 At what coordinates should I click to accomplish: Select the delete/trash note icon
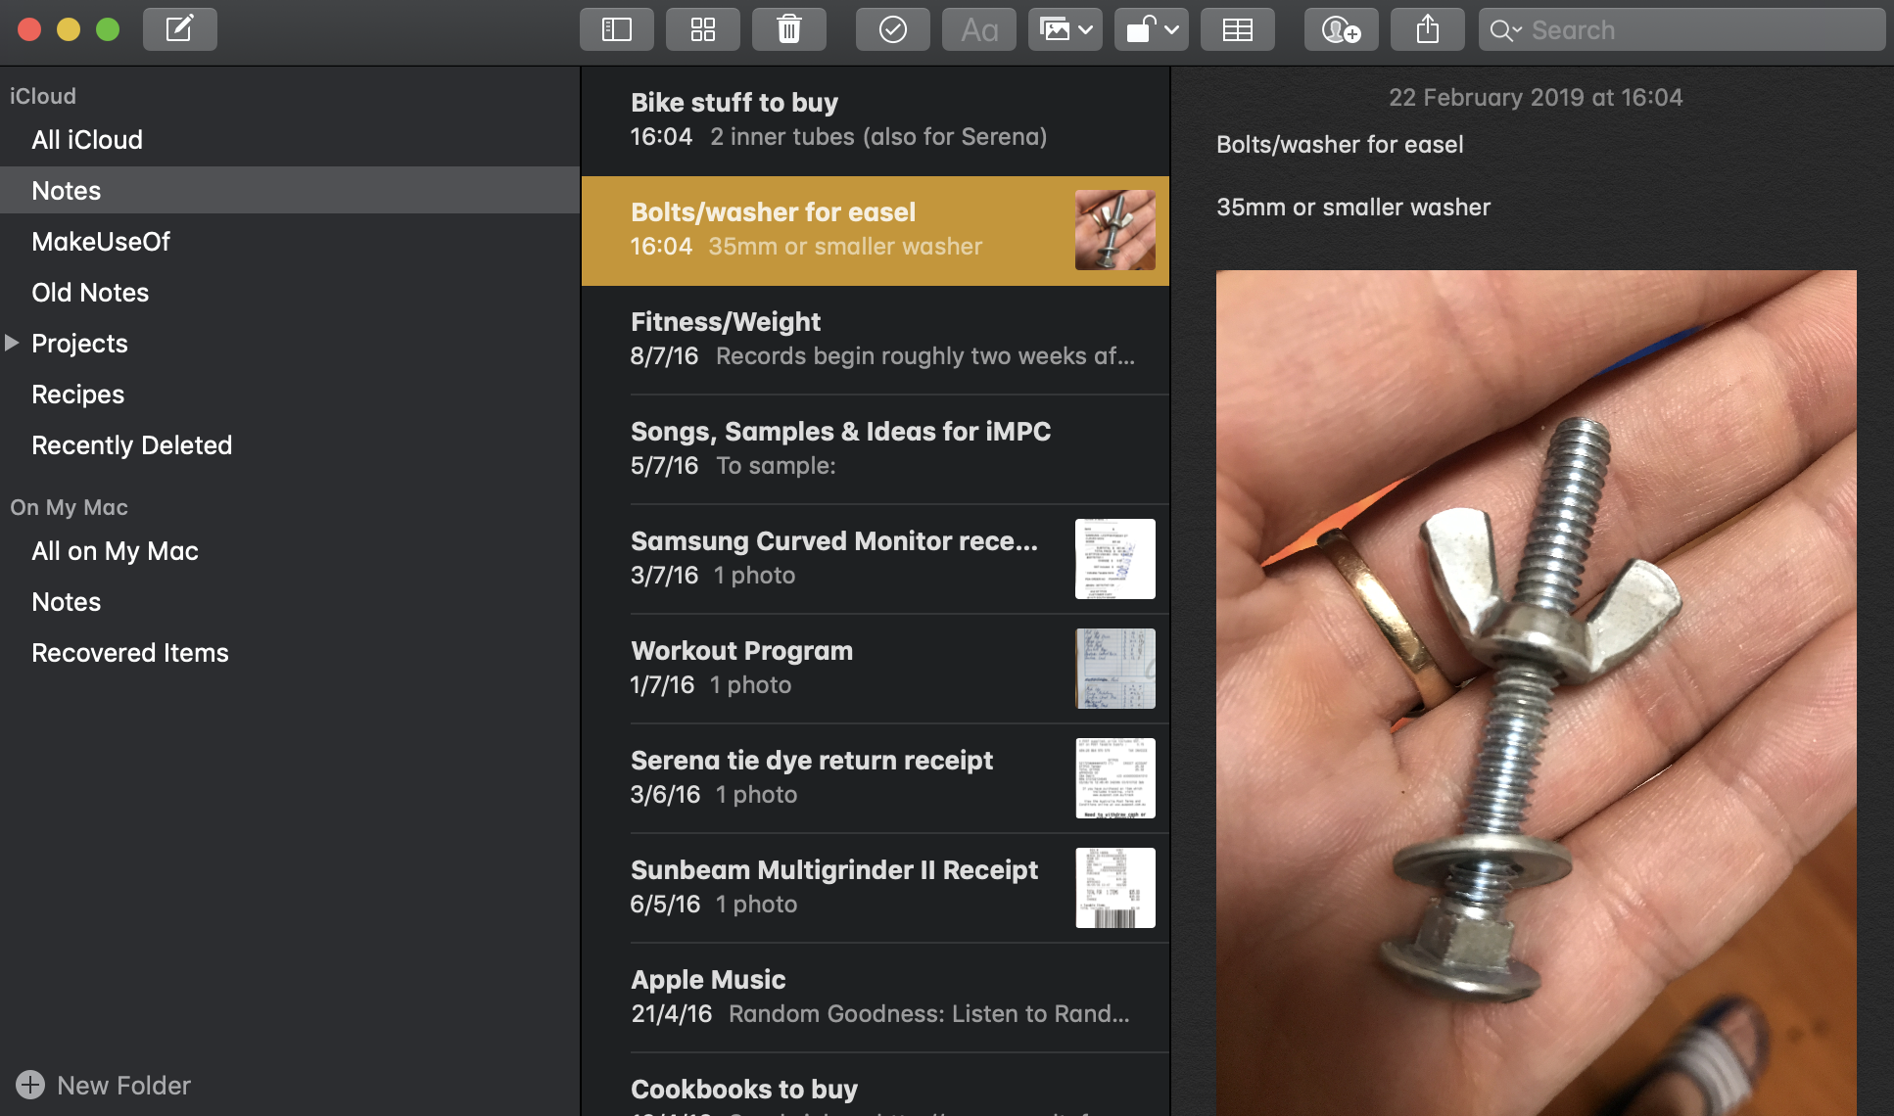pyautogui.click(x=789, y=29)
